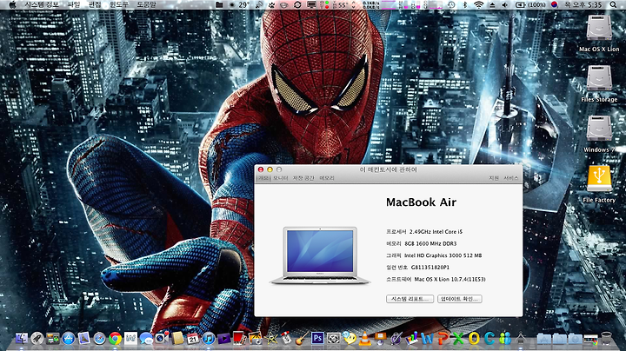Open Mac OS X Lion drive
626x351 pixels.
pyautogui.click(x=599, y=28)
